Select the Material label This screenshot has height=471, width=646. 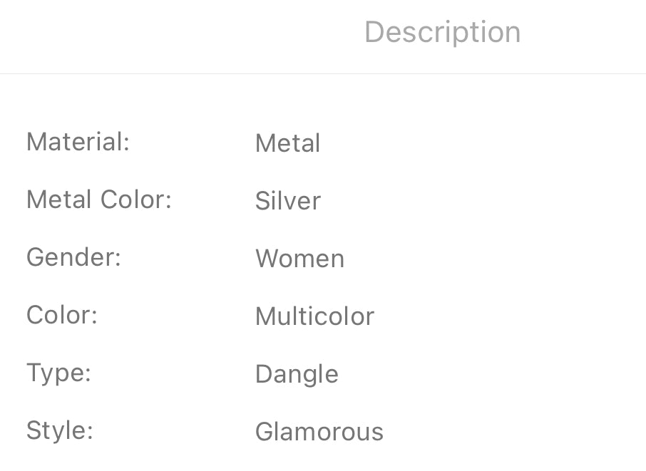pyautogui.click(x=78, y=142)
